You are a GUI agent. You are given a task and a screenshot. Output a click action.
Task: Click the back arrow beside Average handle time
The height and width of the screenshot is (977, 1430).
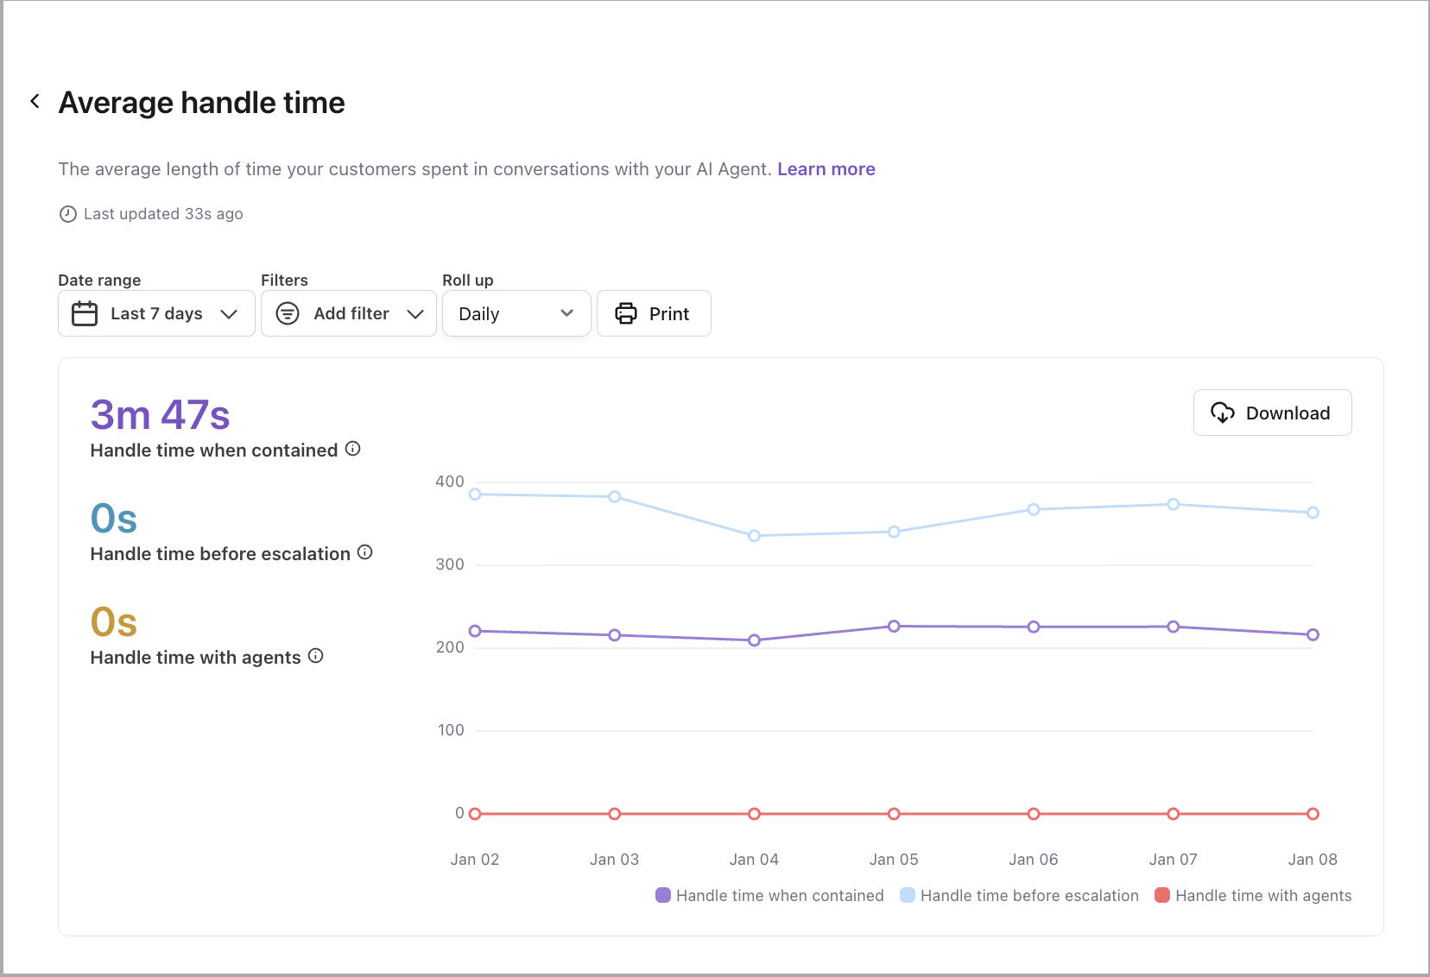pyautogui.click(x=35, y=102)
